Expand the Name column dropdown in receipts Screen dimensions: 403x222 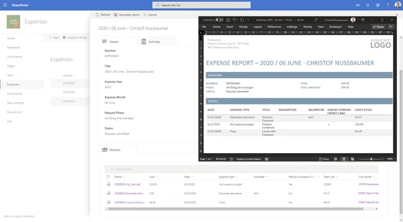[x=124, y=177]
